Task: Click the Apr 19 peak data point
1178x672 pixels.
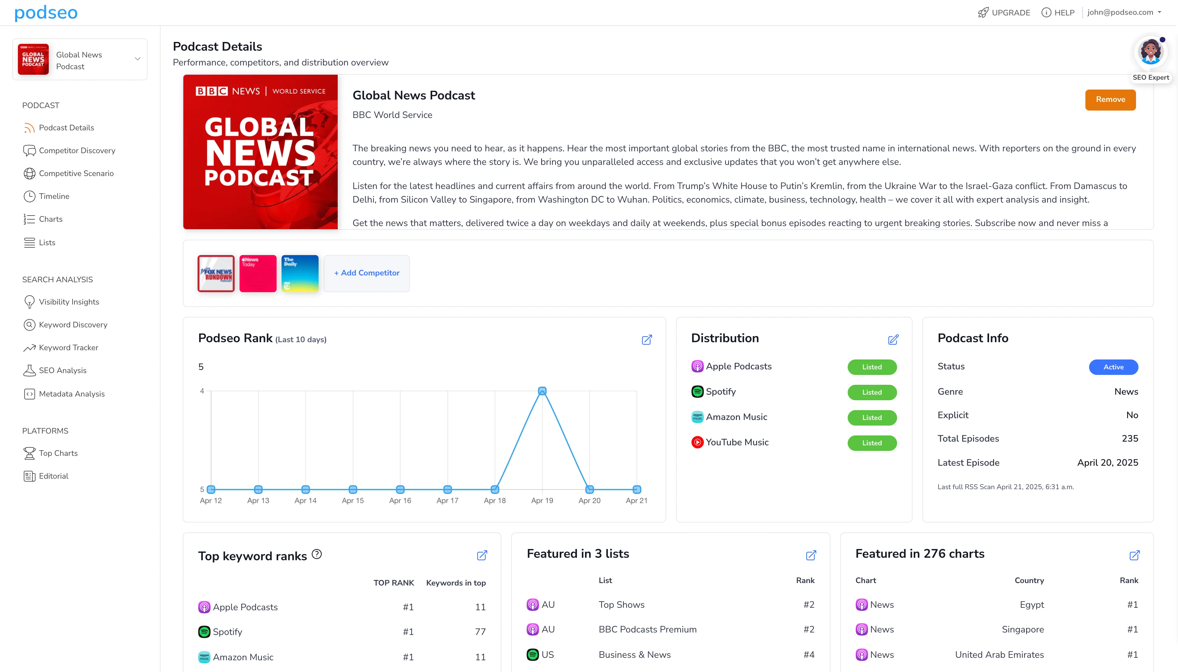Action: [x=542, y=391]
